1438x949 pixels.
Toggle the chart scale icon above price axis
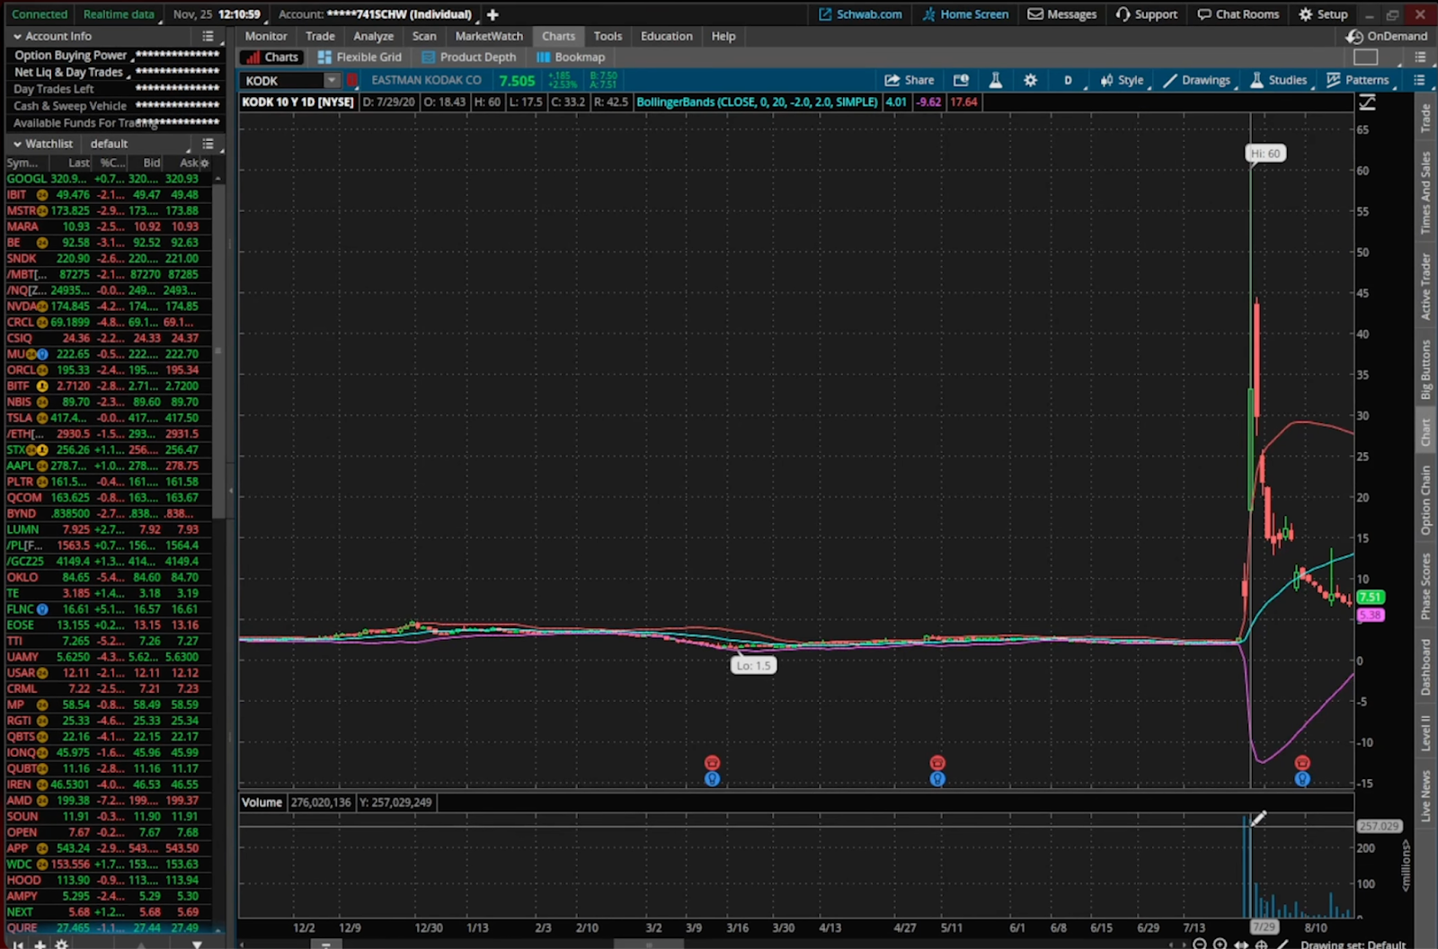point(1367,102)
